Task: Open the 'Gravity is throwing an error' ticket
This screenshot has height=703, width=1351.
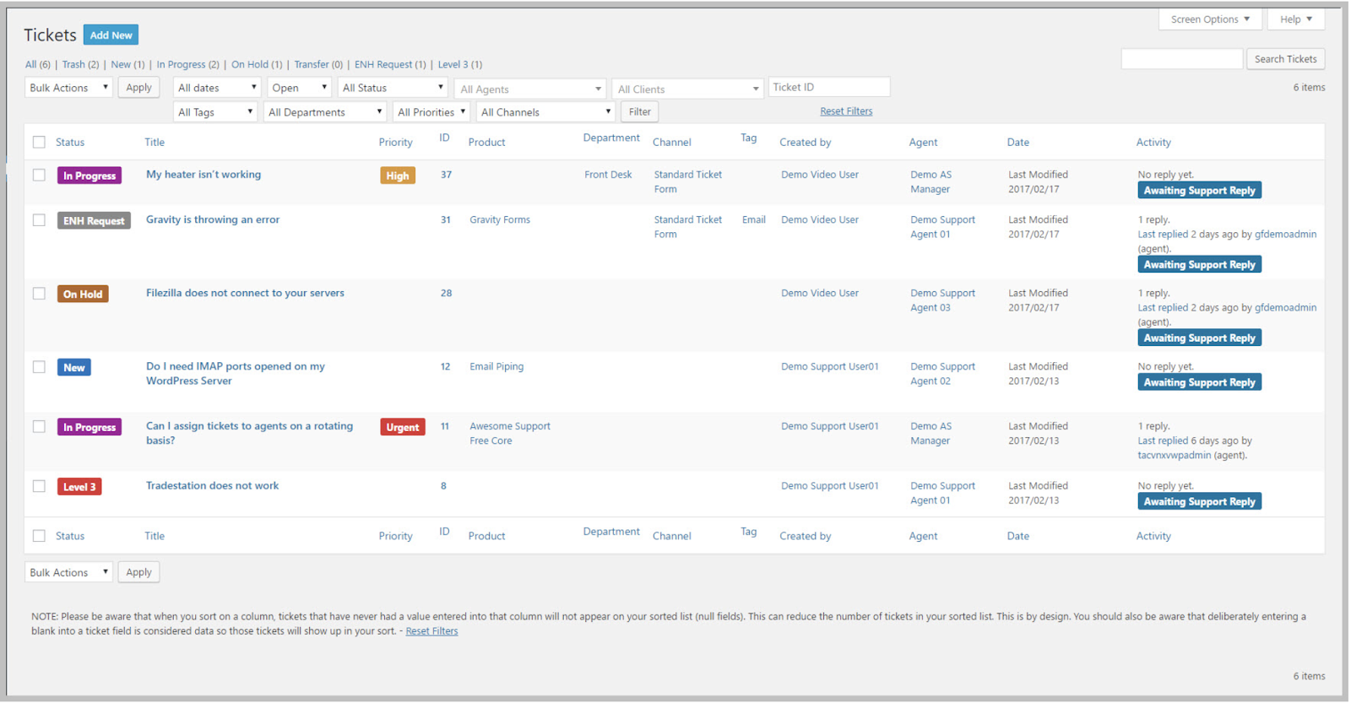Action: pos(213,219)
